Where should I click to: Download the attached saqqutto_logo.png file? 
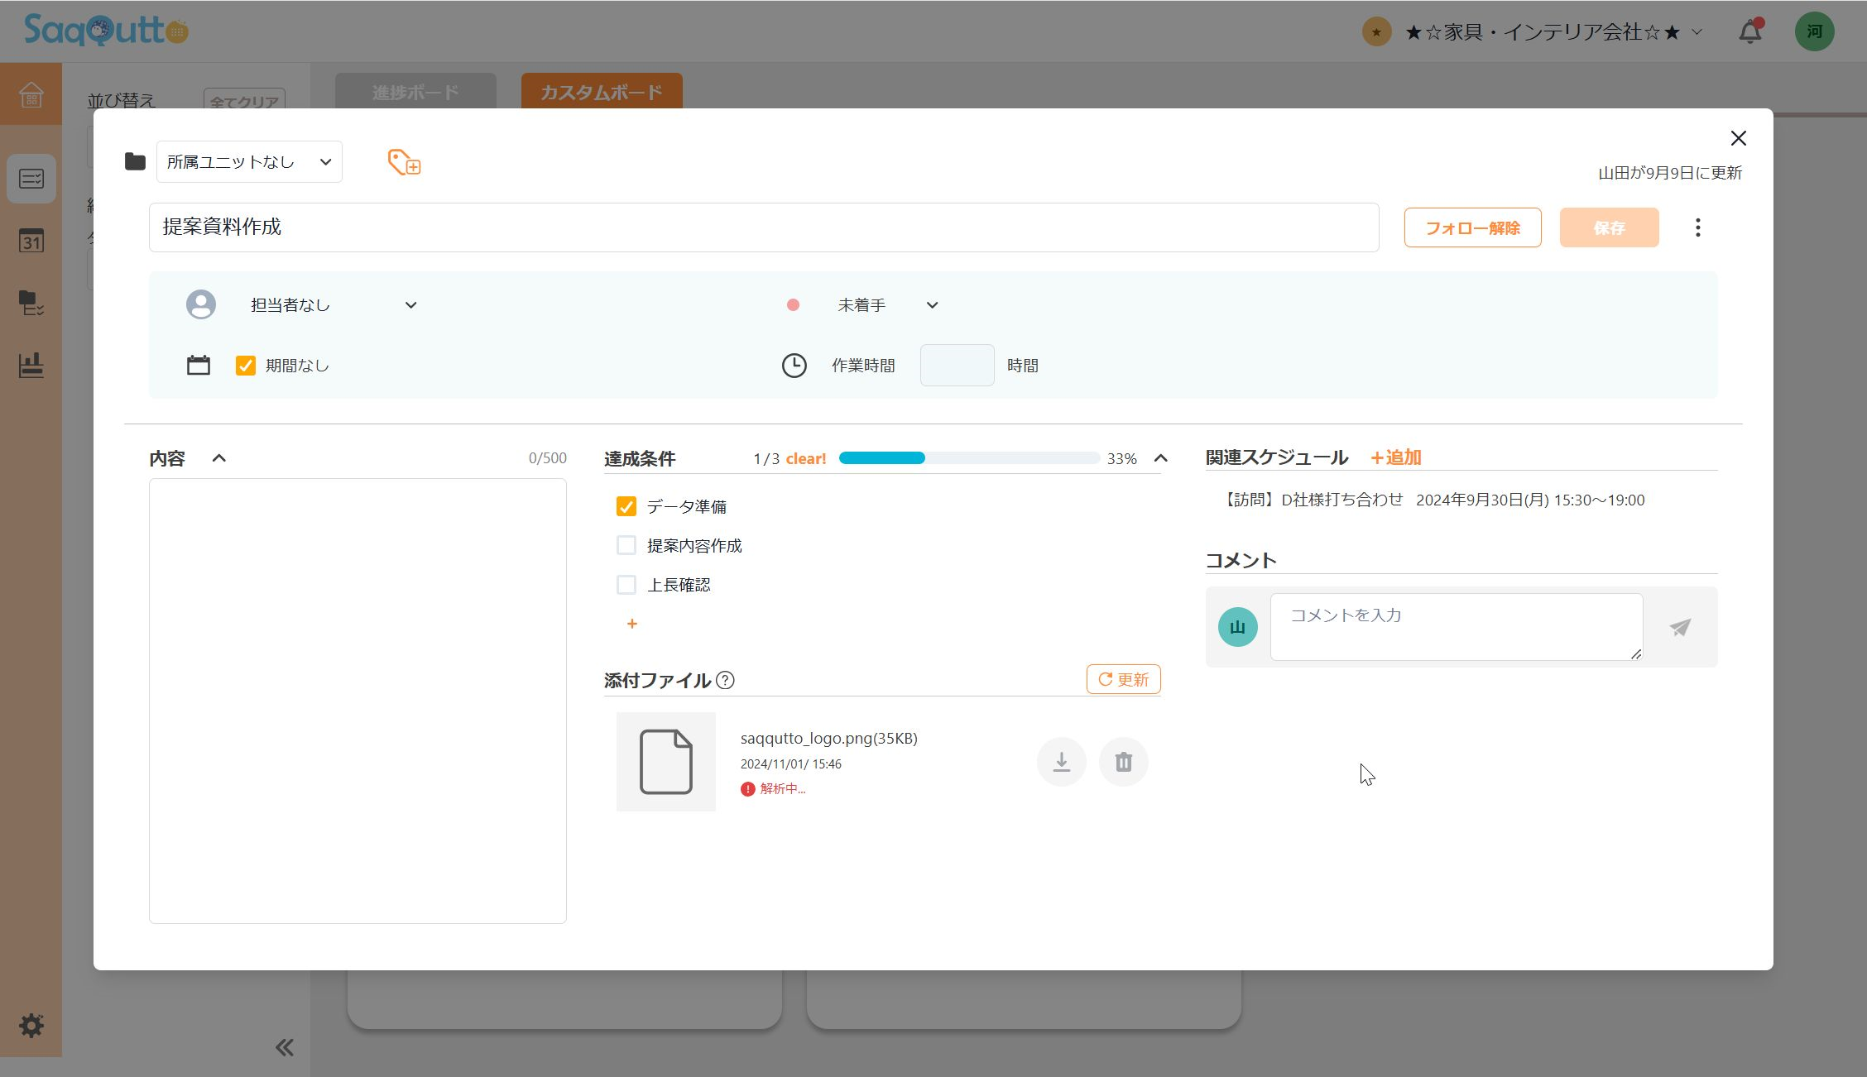(1061, 761)
